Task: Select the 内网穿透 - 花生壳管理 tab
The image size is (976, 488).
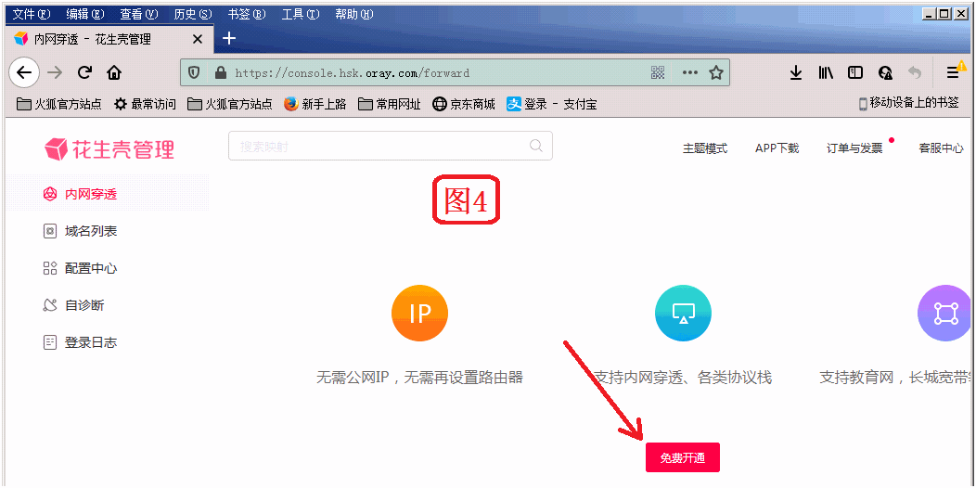Action: click(x=109, y=39)
